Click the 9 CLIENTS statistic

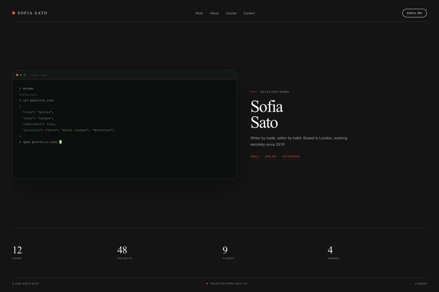pyautogui.click(x=228, y=253)
